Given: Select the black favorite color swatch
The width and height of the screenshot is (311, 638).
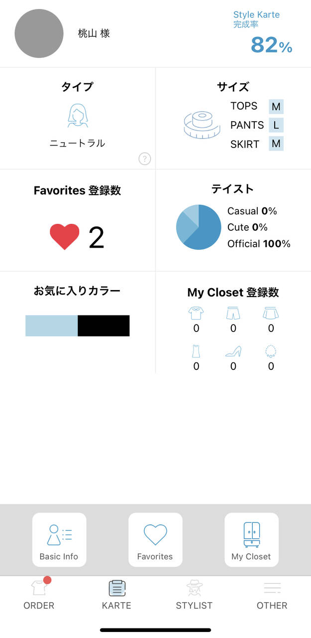Looking at the screenshot, I should click(x=104, y=325).
